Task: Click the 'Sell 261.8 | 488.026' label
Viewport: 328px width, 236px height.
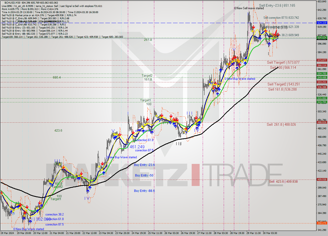Action: tap(281, 124)
